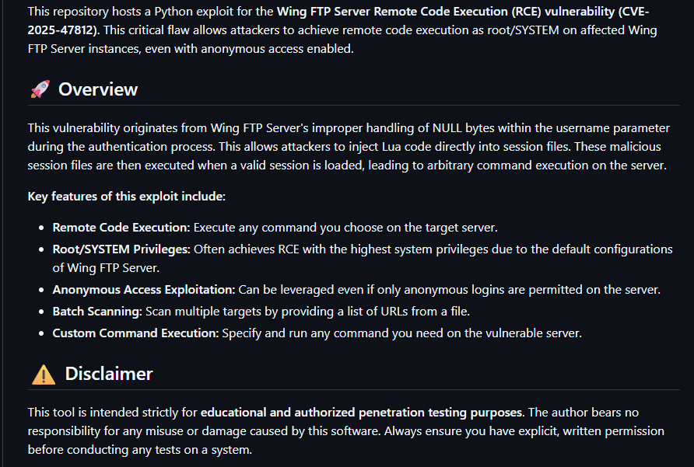
Task: Click 'Key features of this exploit include:' text
Action: point(127,197)
